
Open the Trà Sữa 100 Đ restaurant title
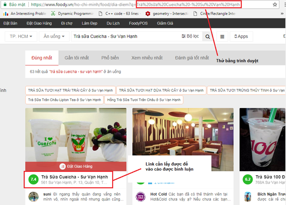[x=270, y=177]
